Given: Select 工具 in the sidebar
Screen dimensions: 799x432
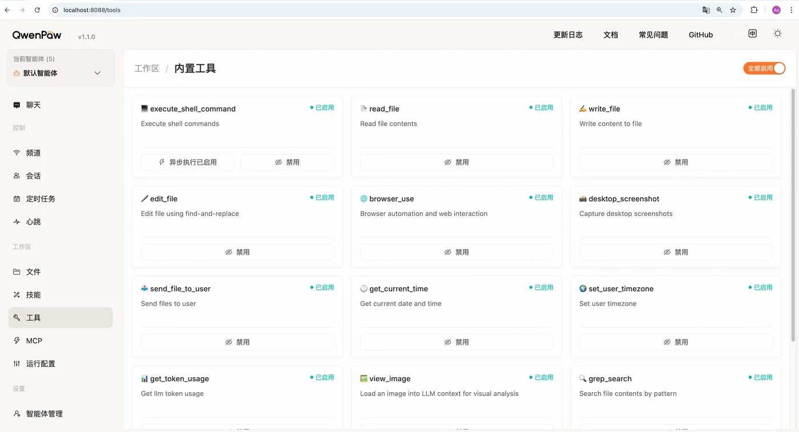Looking at the screenshot, I should (x=60, y=317).
